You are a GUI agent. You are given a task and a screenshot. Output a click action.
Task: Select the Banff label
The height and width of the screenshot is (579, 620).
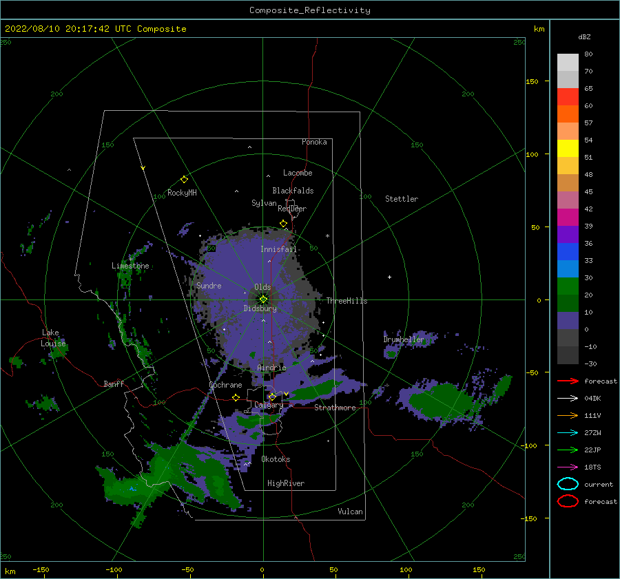(114, 383)
